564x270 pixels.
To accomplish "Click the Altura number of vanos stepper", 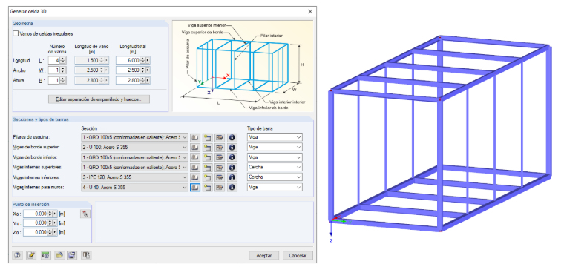I will coord(63,81).
